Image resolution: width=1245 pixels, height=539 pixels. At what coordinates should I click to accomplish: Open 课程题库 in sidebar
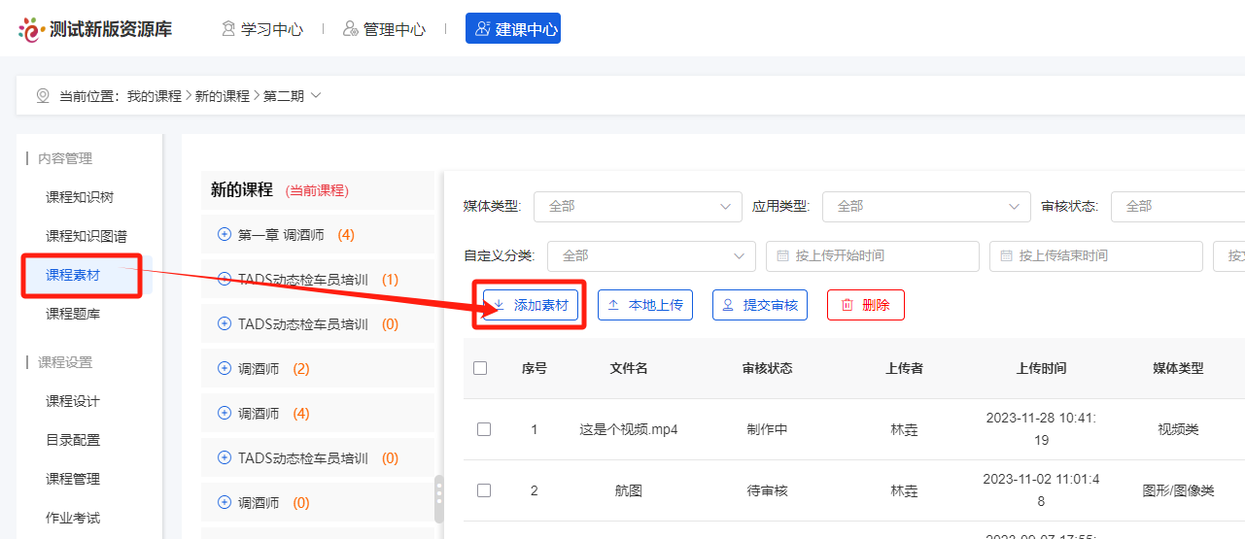(x=73, y=314)
